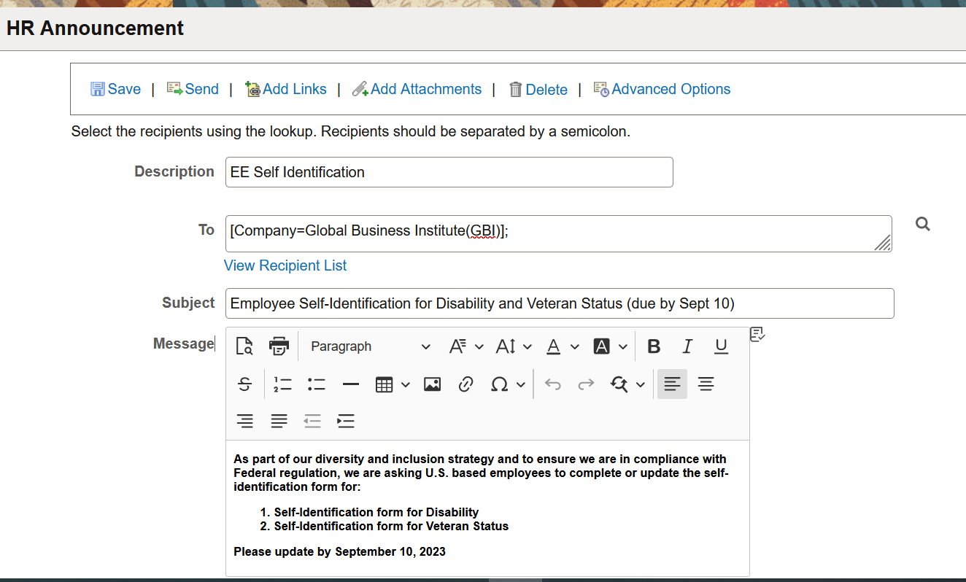Click the recipient lookup magnifier icon
The height and width of the screenshot is (582, 966).
pos(923,224)
